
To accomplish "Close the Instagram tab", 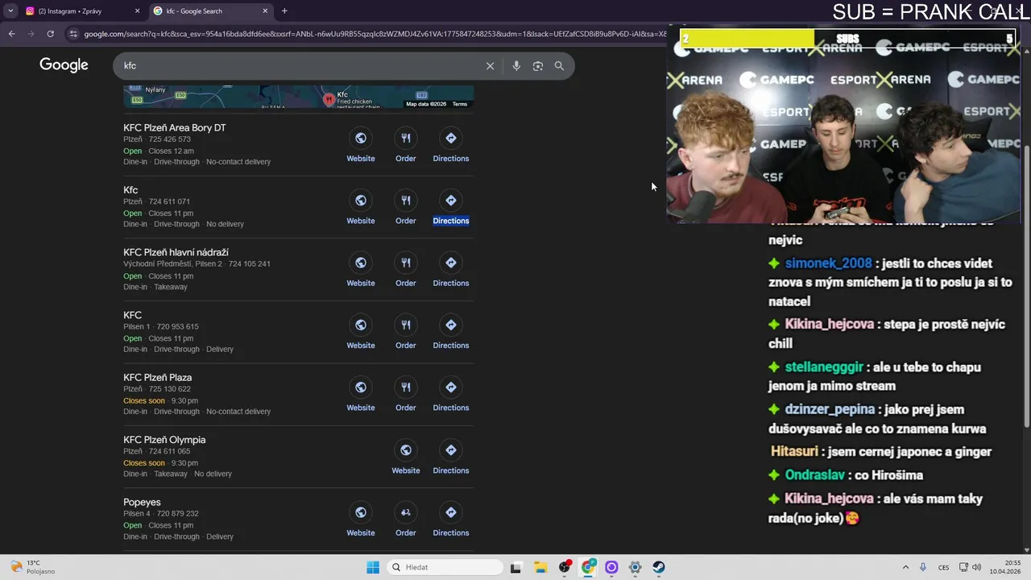I will 137,11.
